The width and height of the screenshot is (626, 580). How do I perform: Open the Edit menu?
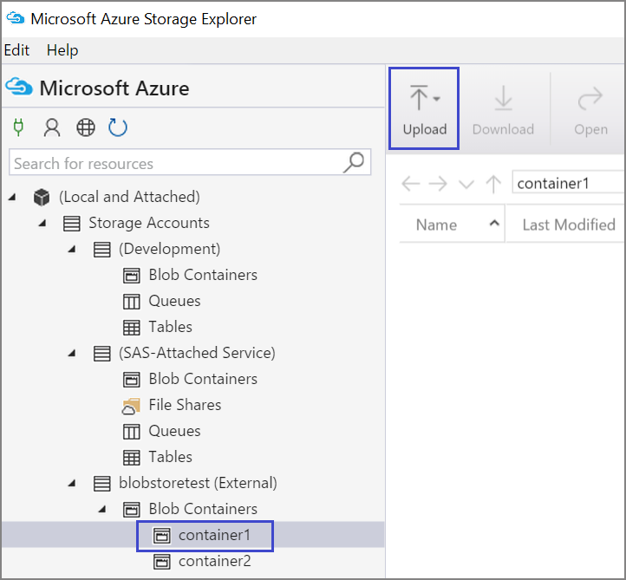pos(16,50)
